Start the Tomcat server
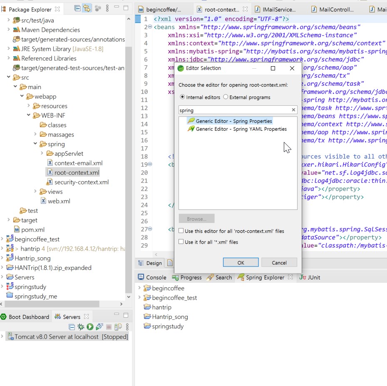This screenshot has width=387, height=386. coord(89,327)
